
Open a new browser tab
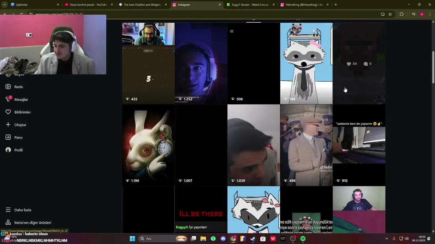(336, 5)
